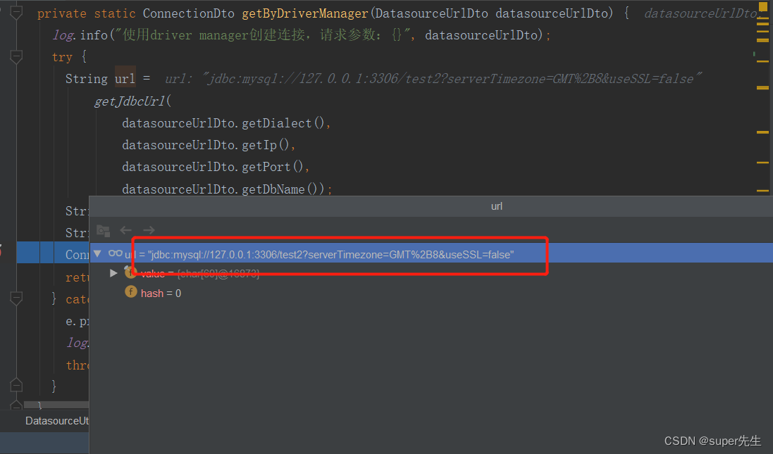Click the url popup title bar

click(x=431, y=206)
